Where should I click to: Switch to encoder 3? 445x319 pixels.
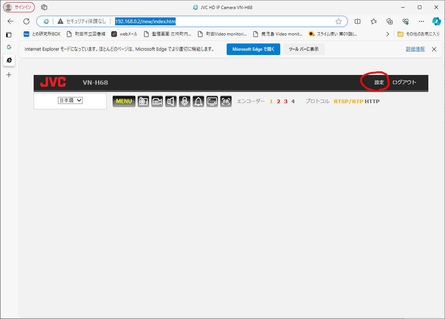[x=286, y=101]
